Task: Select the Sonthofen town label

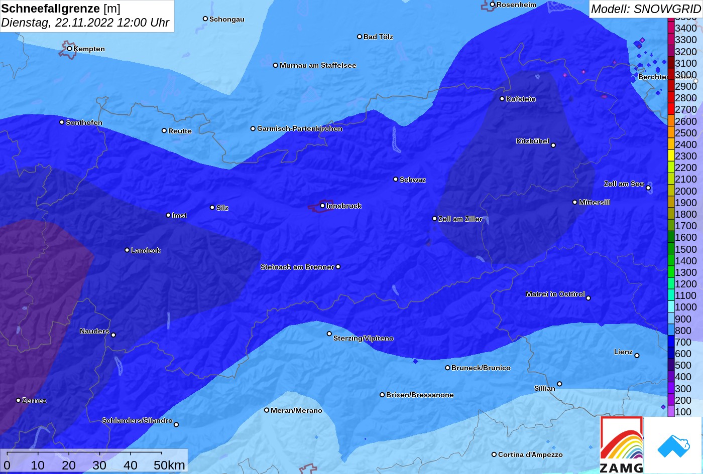Action: pyautogui.click(x=84, y=122)
